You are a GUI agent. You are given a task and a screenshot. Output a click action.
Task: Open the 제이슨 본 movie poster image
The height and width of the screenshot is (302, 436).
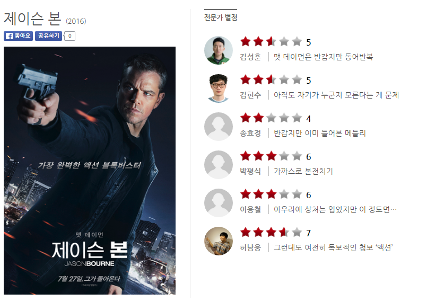(90, 171)
